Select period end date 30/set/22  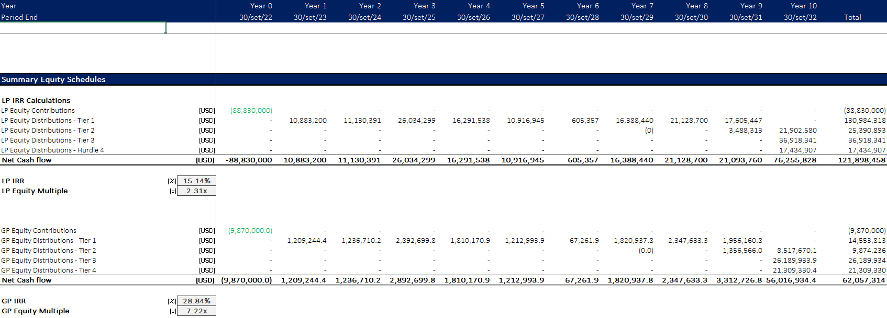click(256, 17)
